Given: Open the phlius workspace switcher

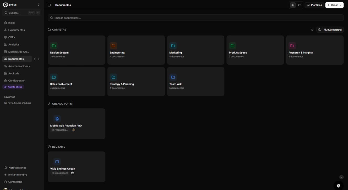Looking at the screenshot, I should (x=21, y=5).
